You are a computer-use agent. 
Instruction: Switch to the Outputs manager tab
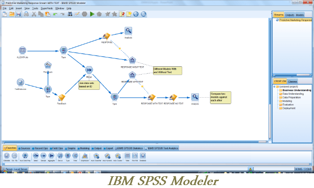pyautogui.click(x=289, y=15)
